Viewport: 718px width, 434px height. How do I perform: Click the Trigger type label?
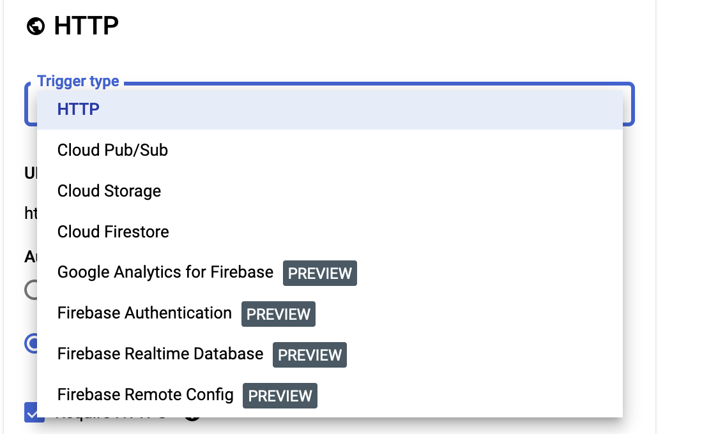point(78,81)
